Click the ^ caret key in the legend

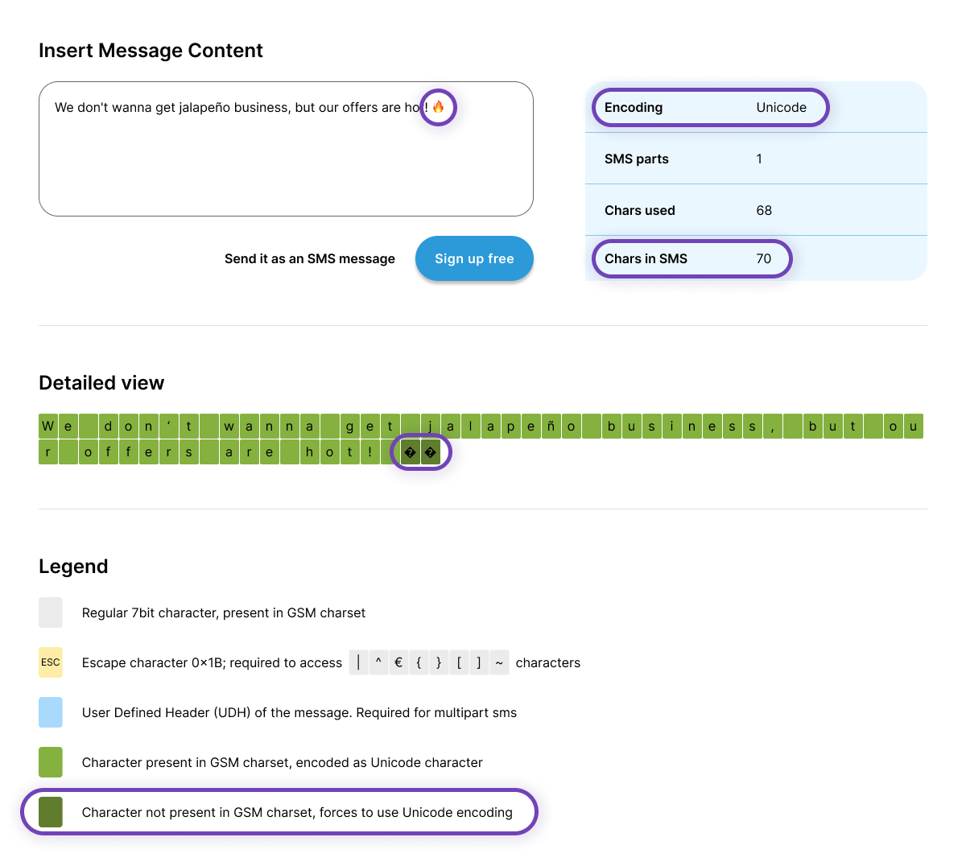378,662
